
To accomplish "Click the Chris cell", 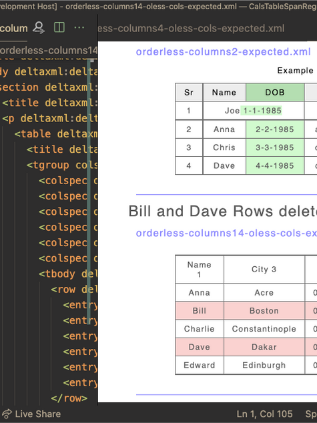I will coord(224,147).
